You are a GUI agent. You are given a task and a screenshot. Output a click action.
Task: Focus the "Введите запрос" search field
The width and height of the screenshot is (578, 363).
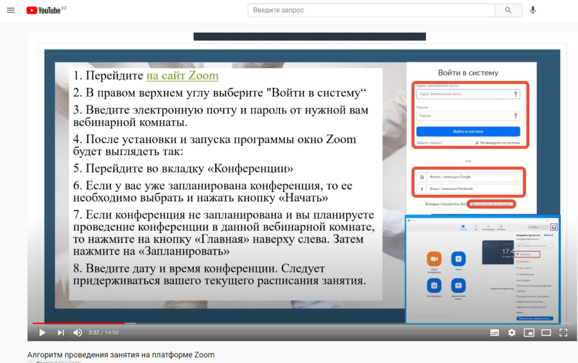371,10
